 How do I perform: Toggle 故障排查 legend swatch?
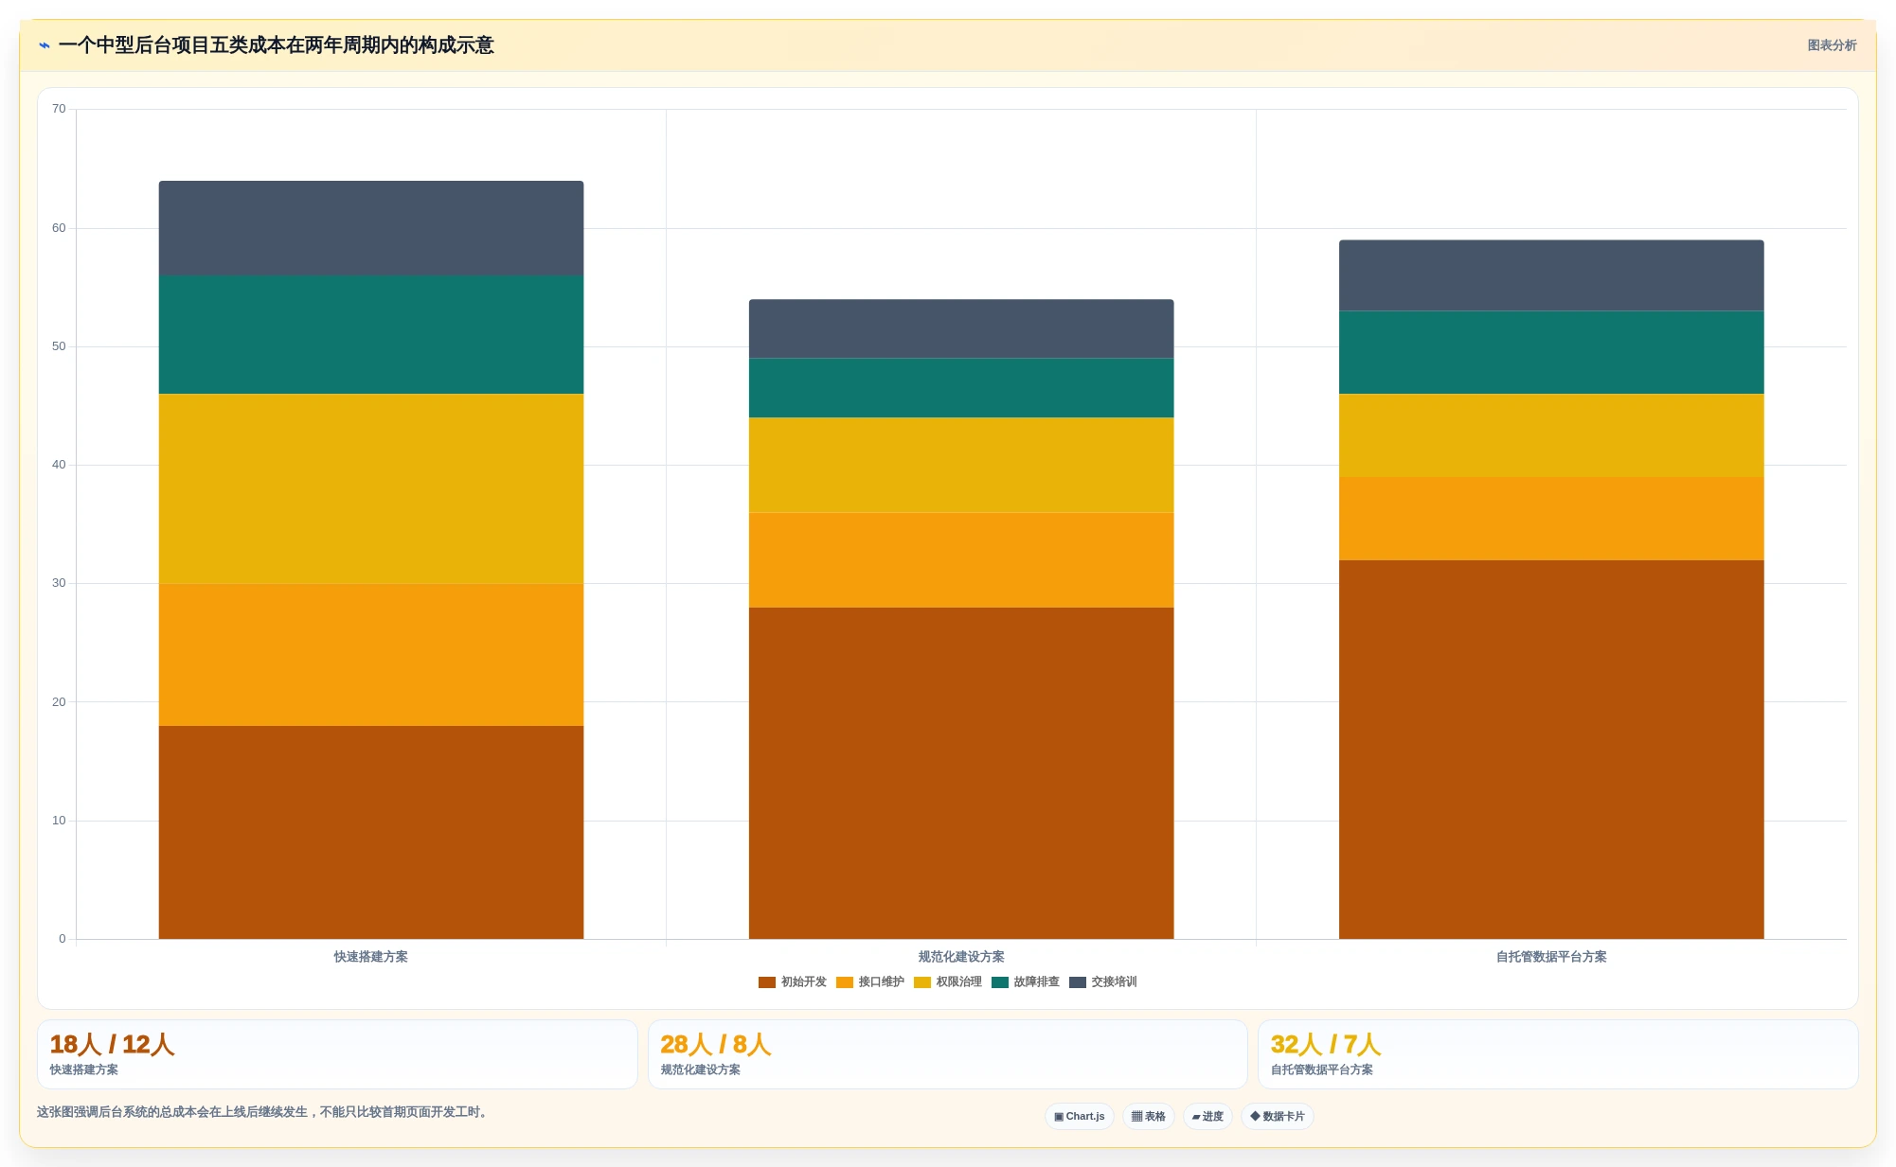[1000, 982]
